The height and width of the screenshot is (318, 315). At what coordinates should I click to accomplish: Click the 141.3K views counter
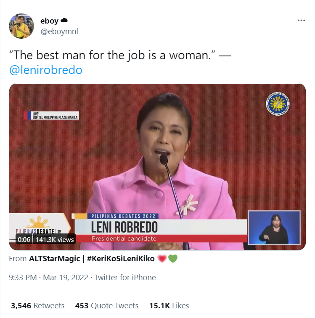tap(55, 239)
